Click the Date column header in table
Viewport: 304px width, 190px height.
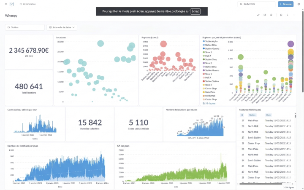(269, 115)
